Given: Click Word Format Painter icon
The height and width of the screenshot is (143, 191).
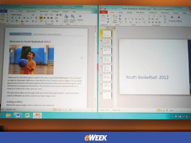Looking at the screenshot, I should (x=8, y=21).
